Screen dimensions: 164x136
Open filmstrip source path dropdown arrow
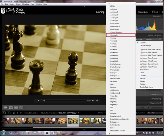point(79,113)
